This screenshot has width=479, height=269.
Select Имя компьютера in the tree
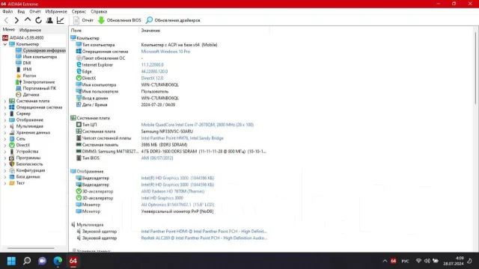point(37,57)
